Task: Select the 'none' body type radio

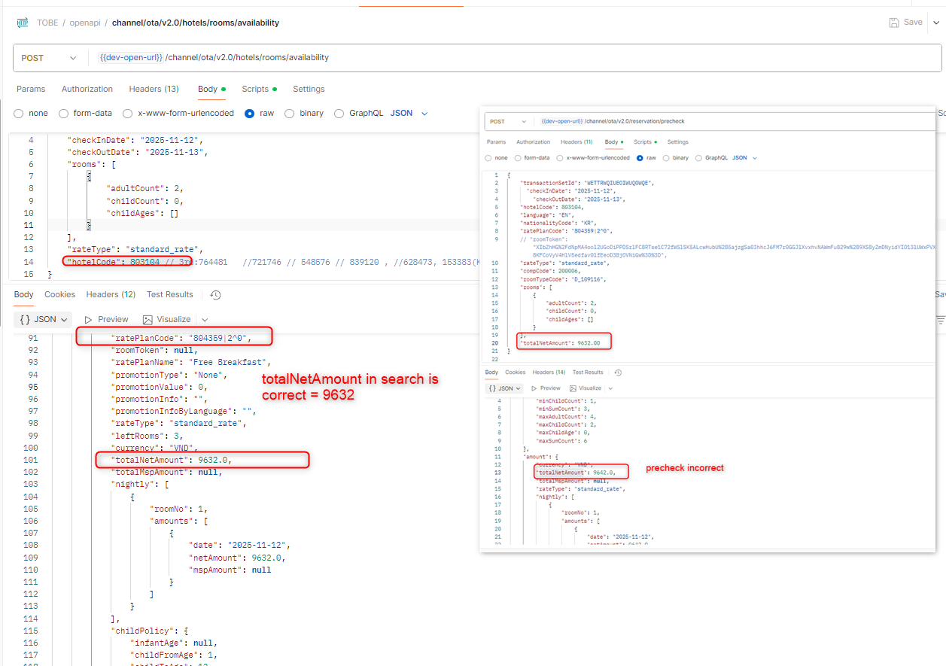Action: coord(19,114)
